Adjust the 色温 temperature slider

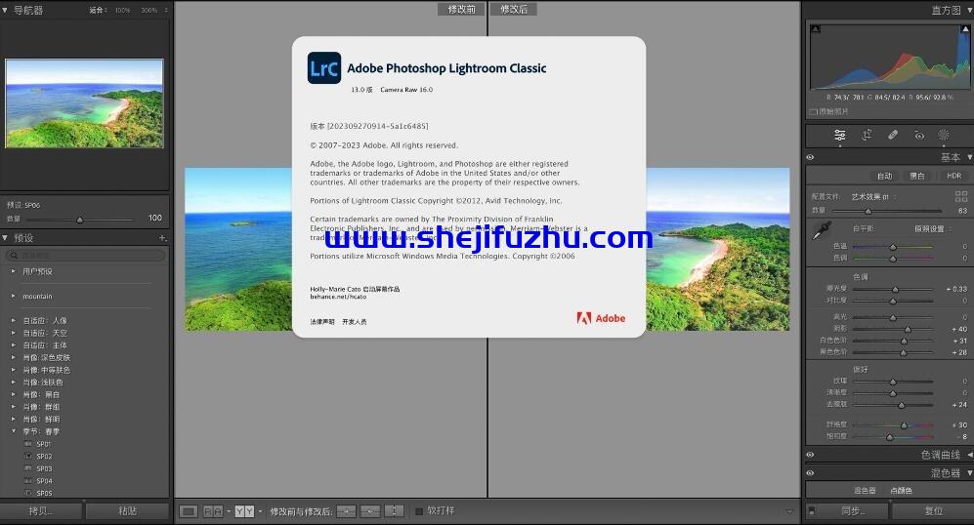893,247
